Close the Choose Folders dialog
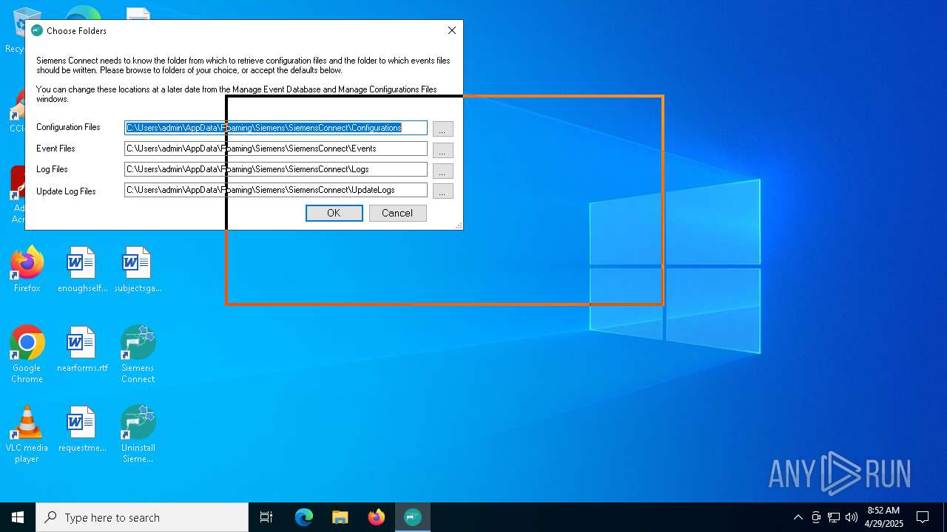 click(452, 30)
